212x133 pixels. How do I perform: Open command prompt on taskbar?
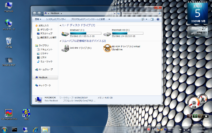pyautogui.click(x=15, y=130)
